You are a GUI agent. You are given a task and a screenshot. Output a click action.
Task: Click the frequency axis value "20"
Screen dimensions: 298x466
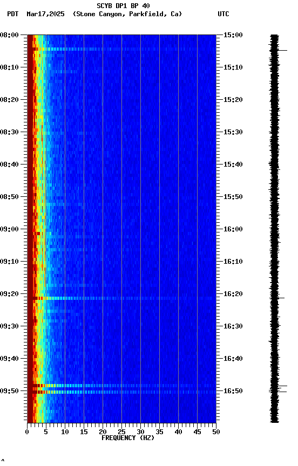[x=103, y=432]
